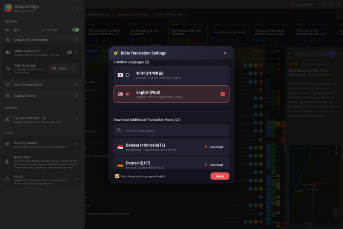
Task: Open the Map tab in the right panel
Action: tap(320, 54)
